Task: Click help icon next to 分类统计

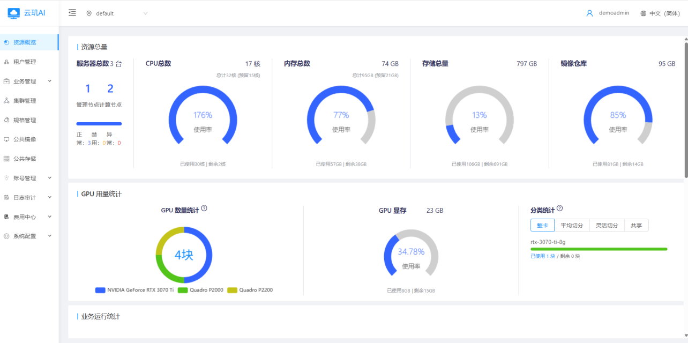Action: pyautogui.click(x=560, y=208)
